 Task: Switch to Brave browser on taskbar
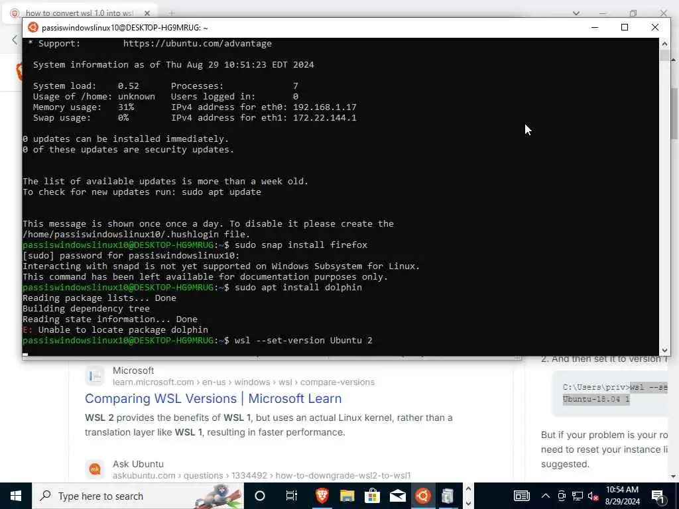322,496
